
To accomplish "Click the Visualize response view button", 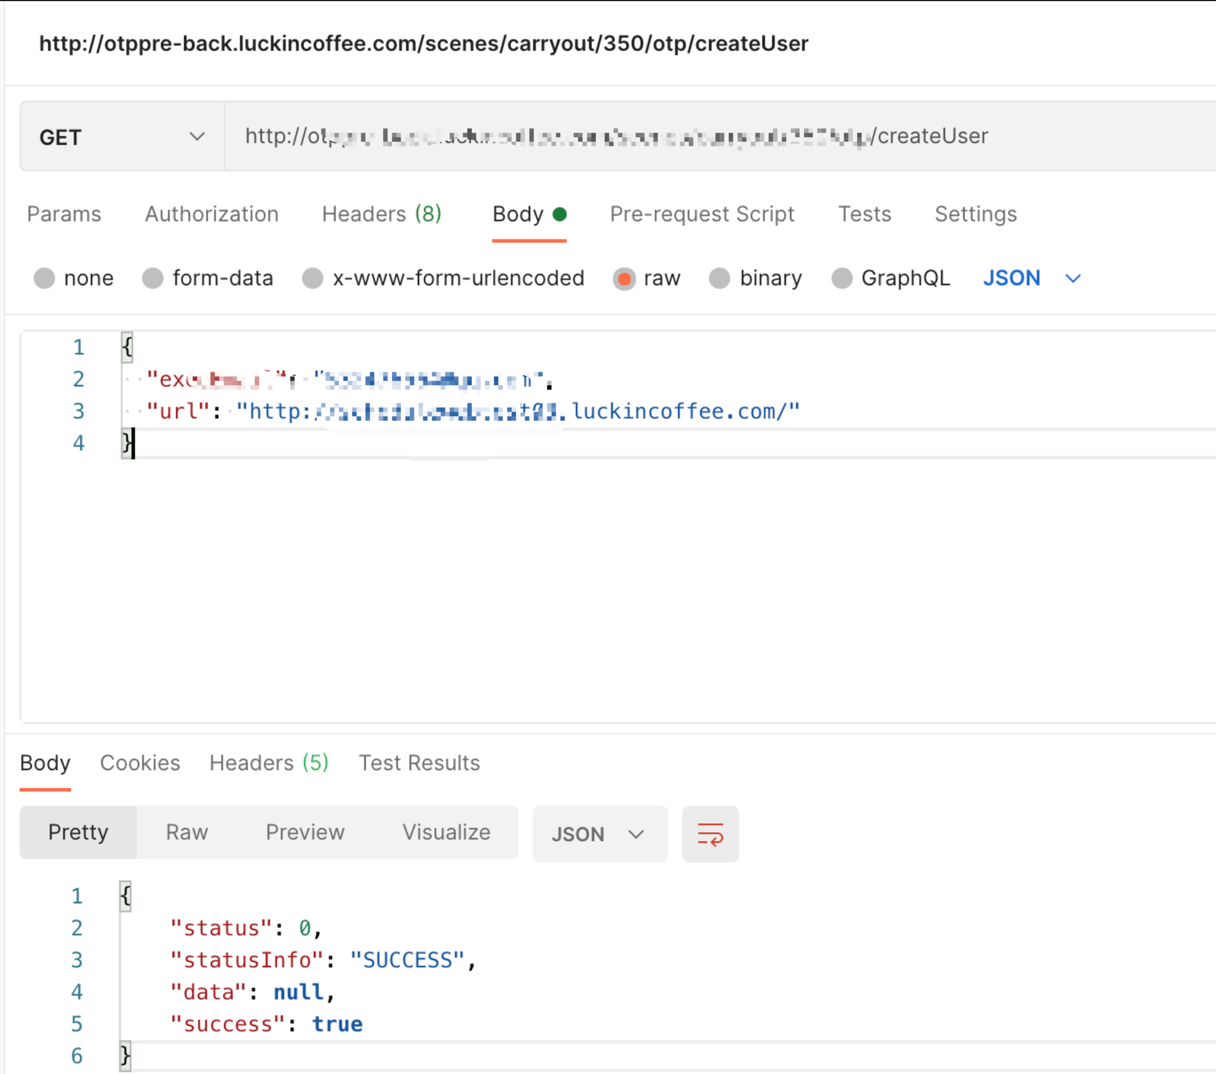I will pyautogui.click(x=446, y=832).
